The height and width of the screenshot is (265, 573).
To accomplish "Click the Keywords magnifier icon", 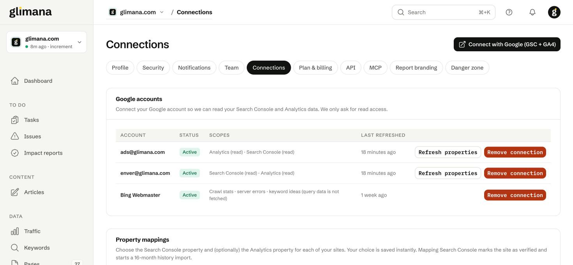I will pos(15,248).
